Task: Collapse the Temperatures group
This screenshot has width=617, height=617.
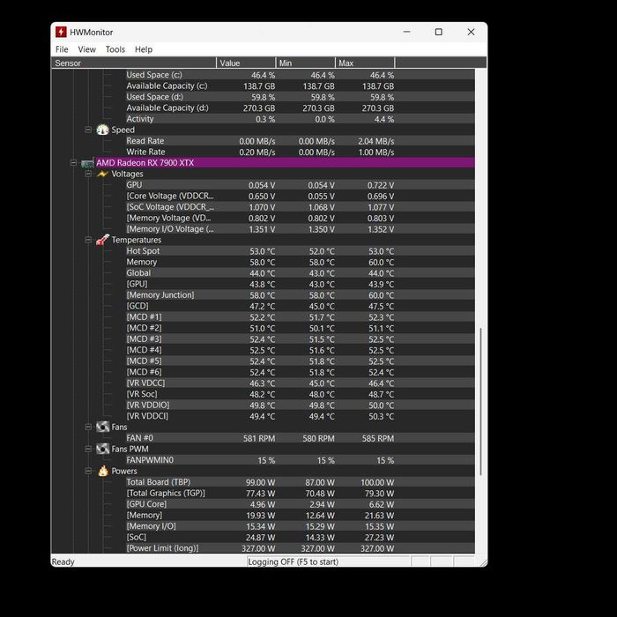Action: pos(88,240)
